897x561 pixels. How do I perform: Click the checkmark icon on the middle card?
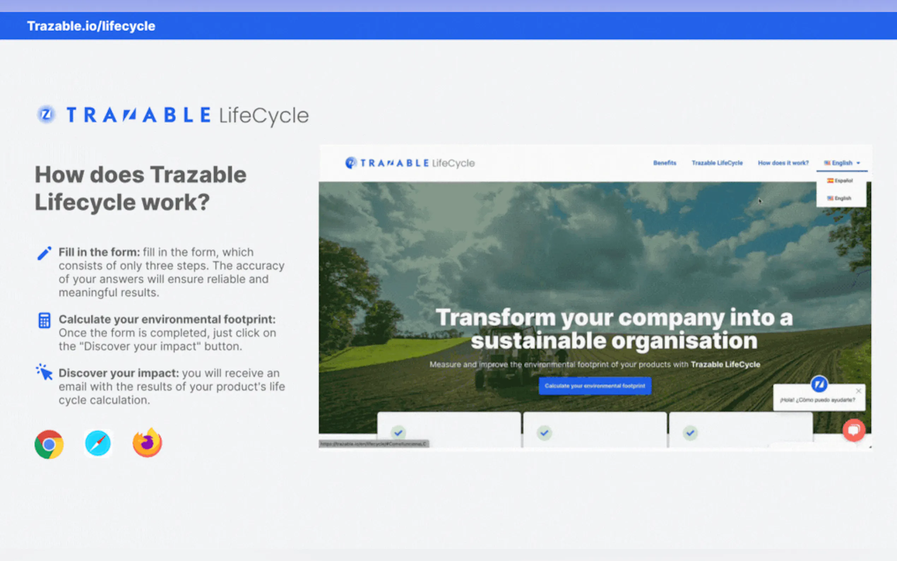(x=544, y=433)
